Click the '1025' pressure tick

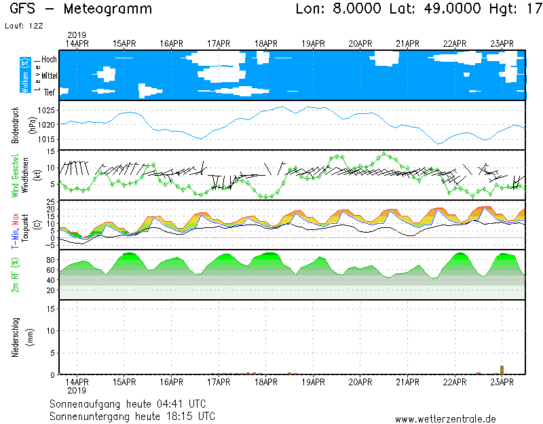click(x=46, y=111)
